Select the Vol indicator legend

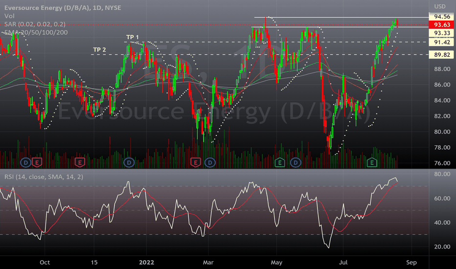pyautogui.click(x=9, y=16)
